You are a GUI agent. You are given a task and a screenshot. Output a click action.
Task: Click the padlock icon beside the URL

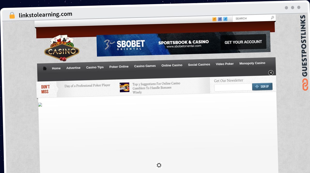12,15
